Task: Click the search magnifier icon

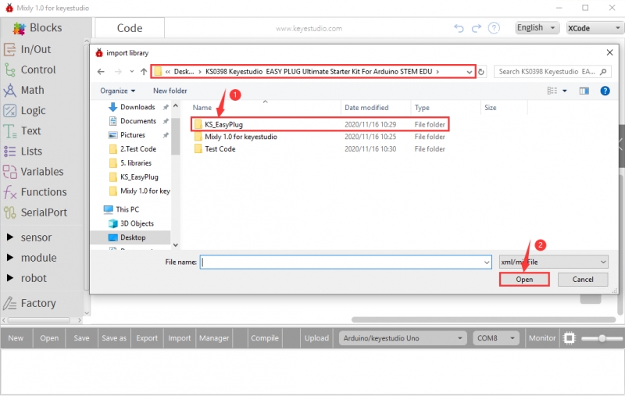Action: coord(603,72)
